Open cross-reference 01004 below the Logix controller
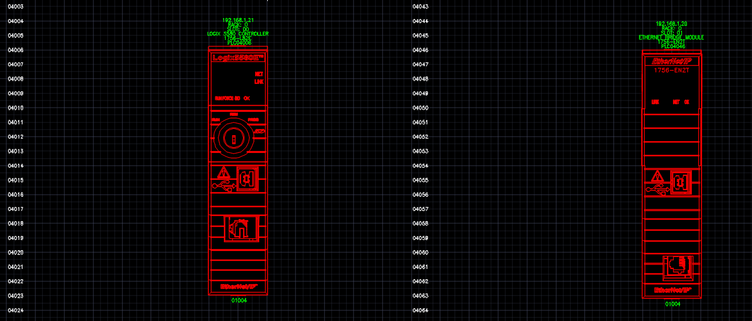The height and width of the screenshot is (321, 752). tap(238, 300)
